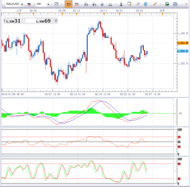190x187 pixels.
Task: Click the chart window with key icon
Action: click(129, 4)
